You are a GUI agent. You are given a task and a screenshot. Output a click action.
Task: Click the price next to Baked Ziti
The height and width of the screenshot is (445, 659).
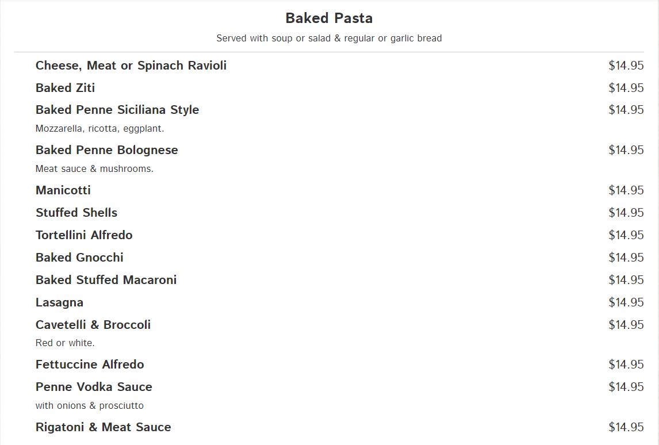[x=626, y=88]
